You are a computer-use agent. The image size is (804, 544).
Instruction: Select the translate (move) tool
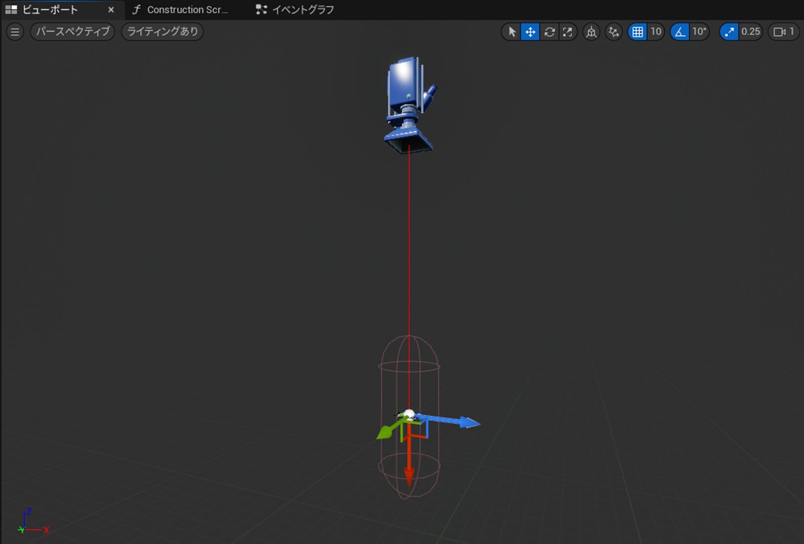530,32
